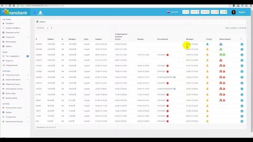Open the username menu in the header
This screenshot has height=142, width=253.
[x=242, y=12]
